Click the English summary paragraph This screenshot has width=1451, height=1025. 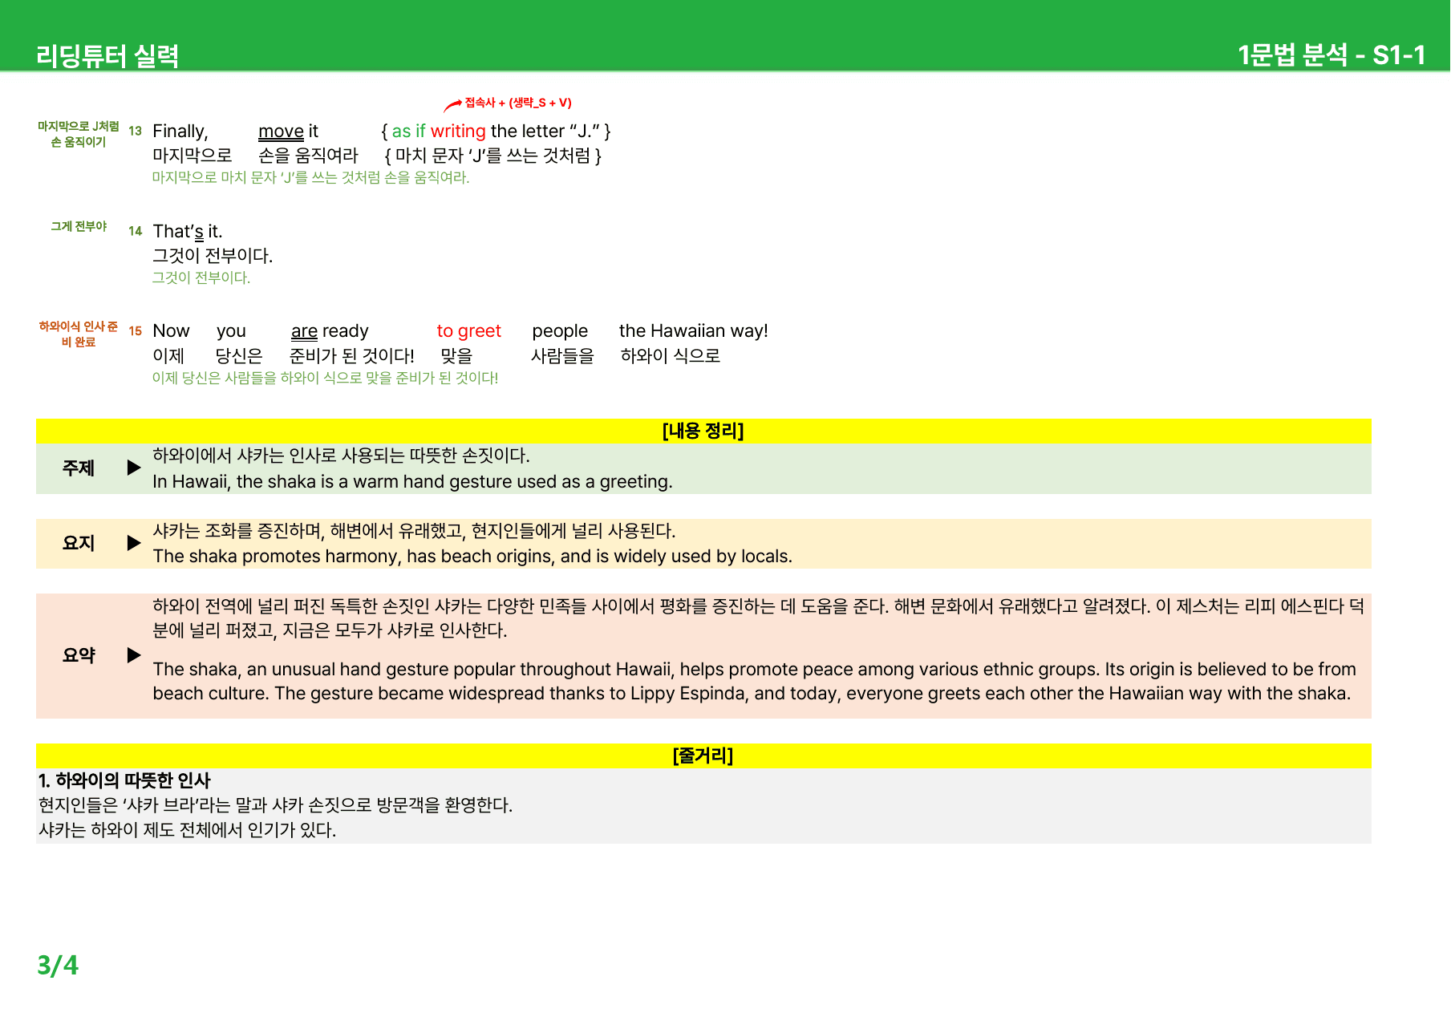pyautogui.click(x=755, y=681)
